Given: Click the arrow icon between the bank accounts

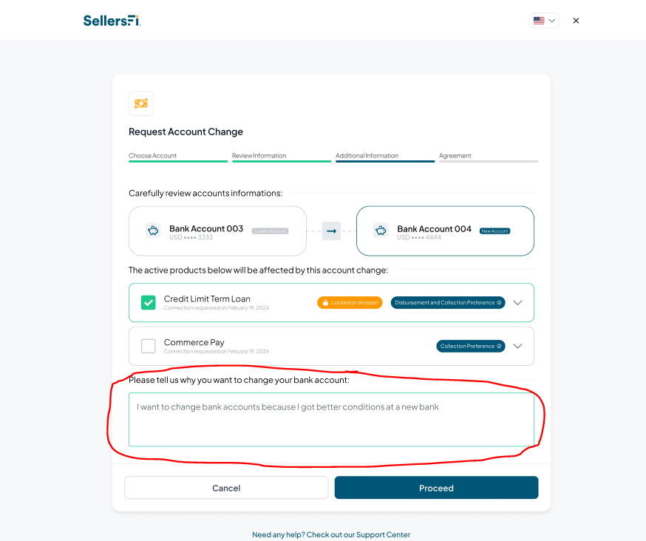Looking at the screenshot, I should coord(331,231).
